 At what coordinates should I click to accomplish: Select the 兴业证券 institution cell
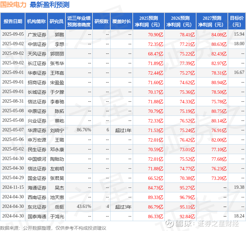point(37,121)
